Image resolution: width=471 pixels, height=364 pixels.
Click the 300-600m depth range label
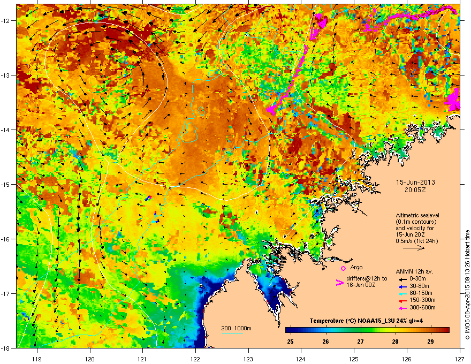[x=422, y=307]
